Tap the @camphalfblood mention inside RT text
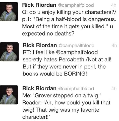Viewport: 119px width, 121px height. (77, 52)
